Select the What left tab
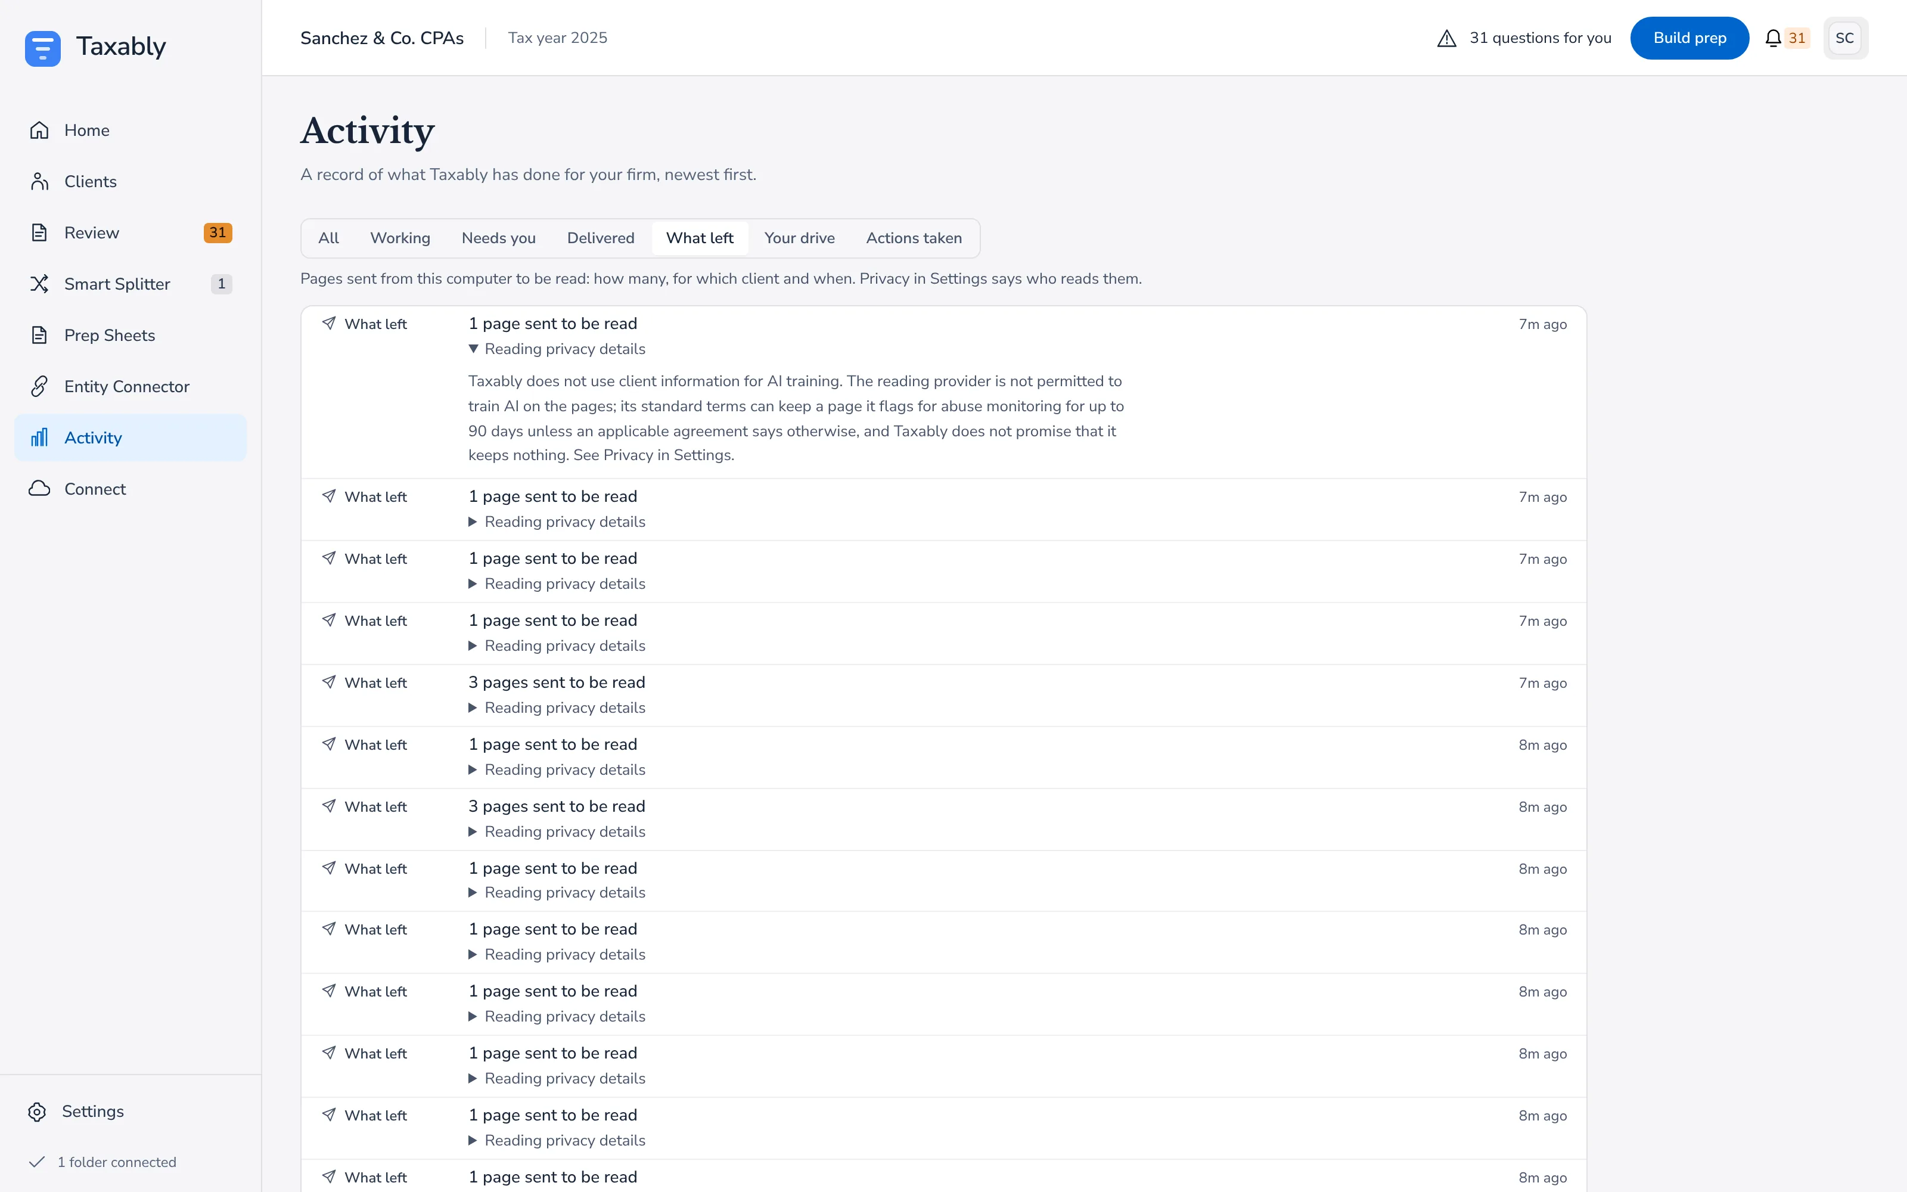1907x1192 pixels. (700, 238)
